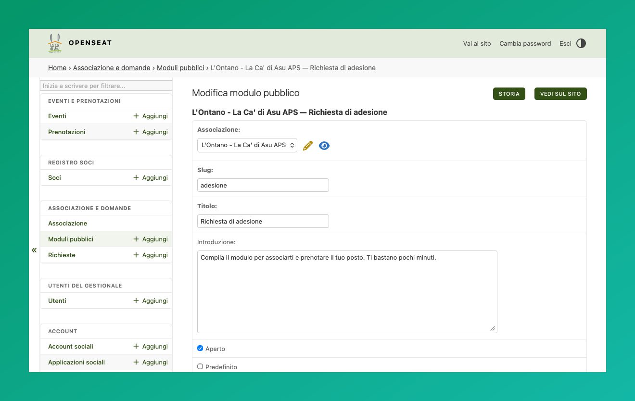Go to Home in the breadcrumb
The image size is (635, 401).
click(x=57, y=68)
